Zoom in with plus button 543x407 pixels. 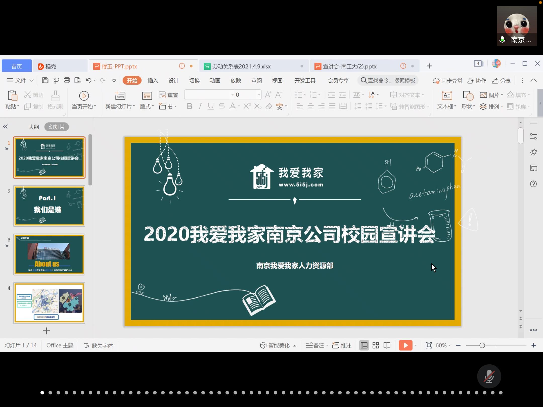(x=533, y=345)
